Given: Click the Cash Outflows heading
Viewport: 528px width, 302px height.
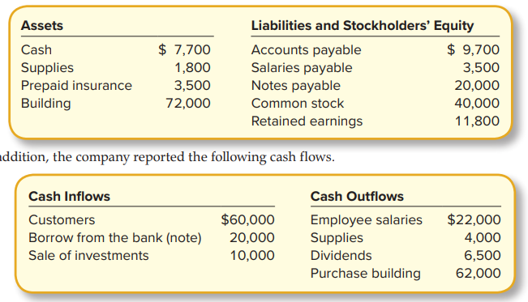Looking at the screenshot, I should pyautogui.click(x=357, y=197).
